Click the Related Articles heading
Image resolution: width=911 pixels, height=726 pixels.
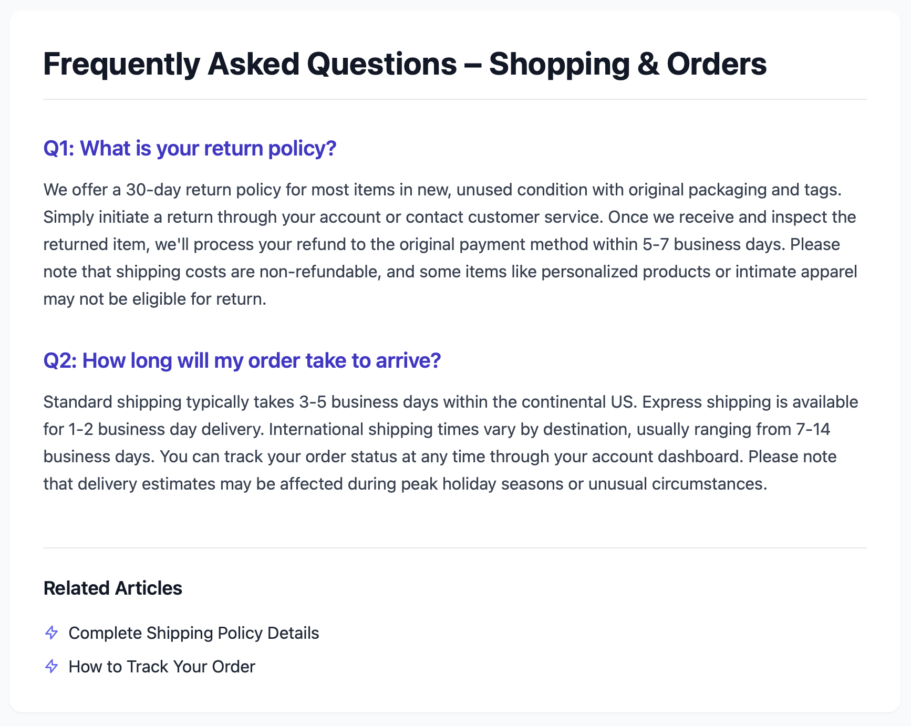pyautogui.click(x=112, y=588)
